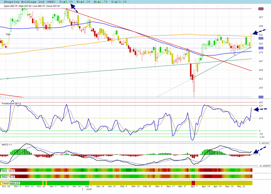271x194 pixels.
Task: Click the Jan 7 date label
Action: pos(88,186)
